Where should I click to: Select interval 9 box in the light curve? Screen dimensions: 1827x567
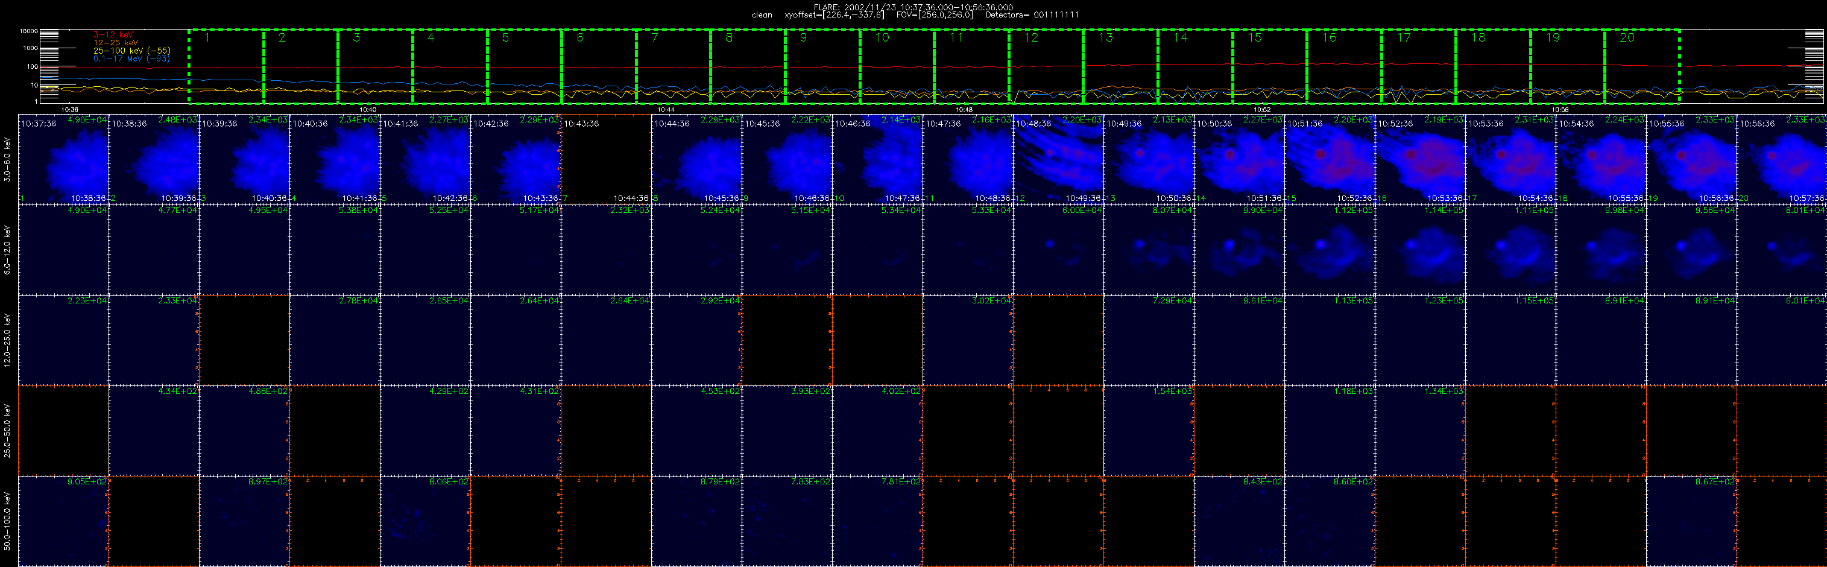click(x=822, y=66)
